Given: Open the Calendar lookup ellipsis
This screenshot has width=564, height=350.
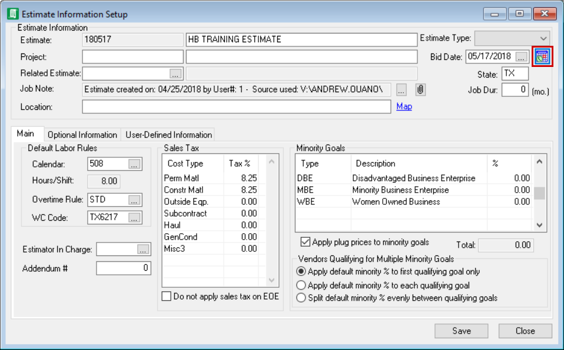Looking at the screenshot, I should 134,164.
